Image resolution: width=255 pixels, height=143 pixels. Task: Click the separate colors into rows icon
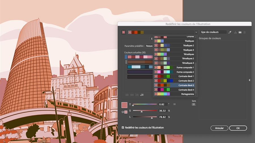132,95
